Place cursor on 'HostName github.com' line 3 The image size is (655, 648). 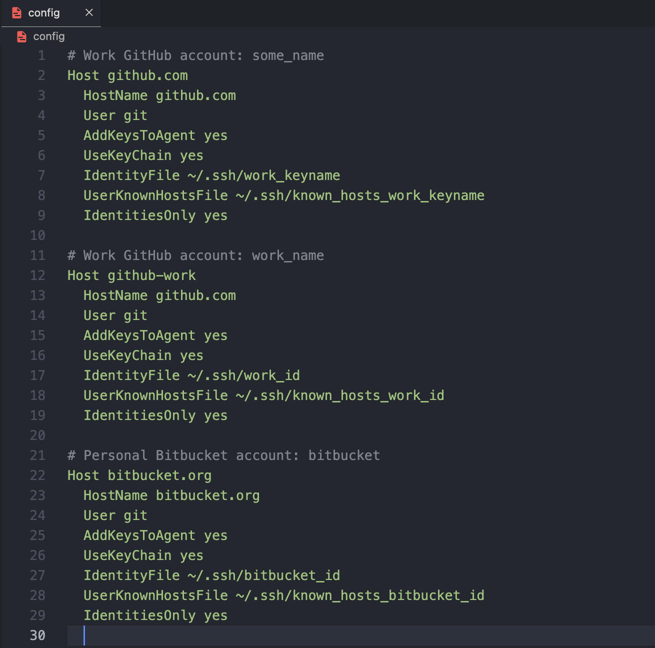pos(159,95)
